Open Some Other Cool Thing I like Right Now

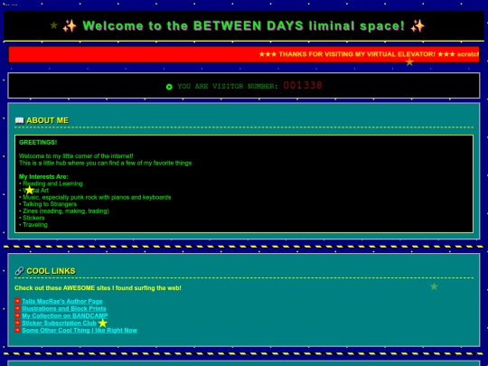click(x=80, y=330)
